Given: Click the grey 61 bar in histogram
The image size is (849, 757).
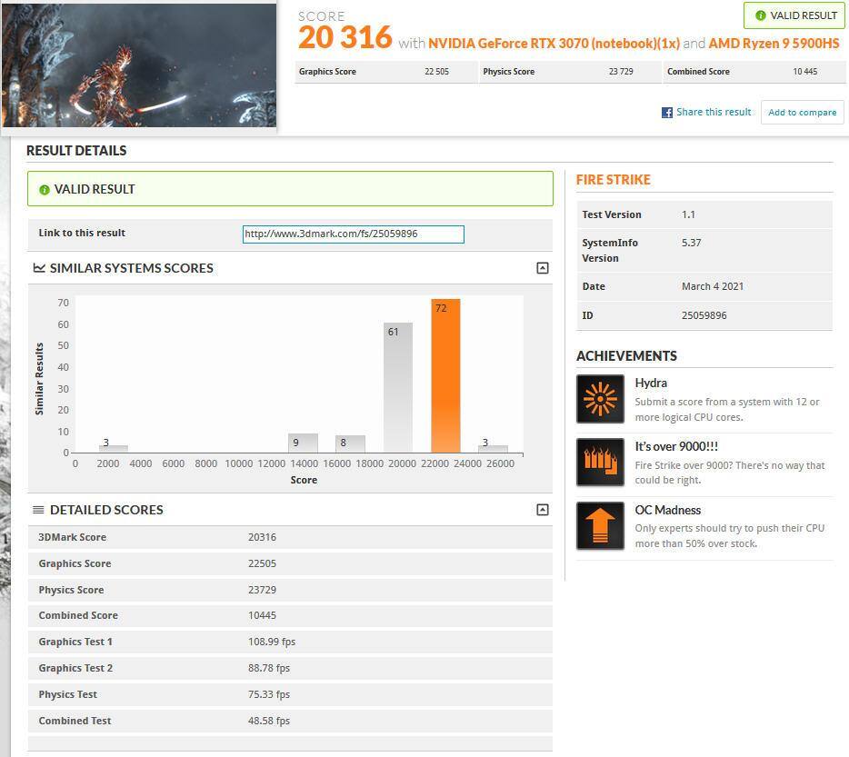Looking at the screenshot, I should point(397,387).
